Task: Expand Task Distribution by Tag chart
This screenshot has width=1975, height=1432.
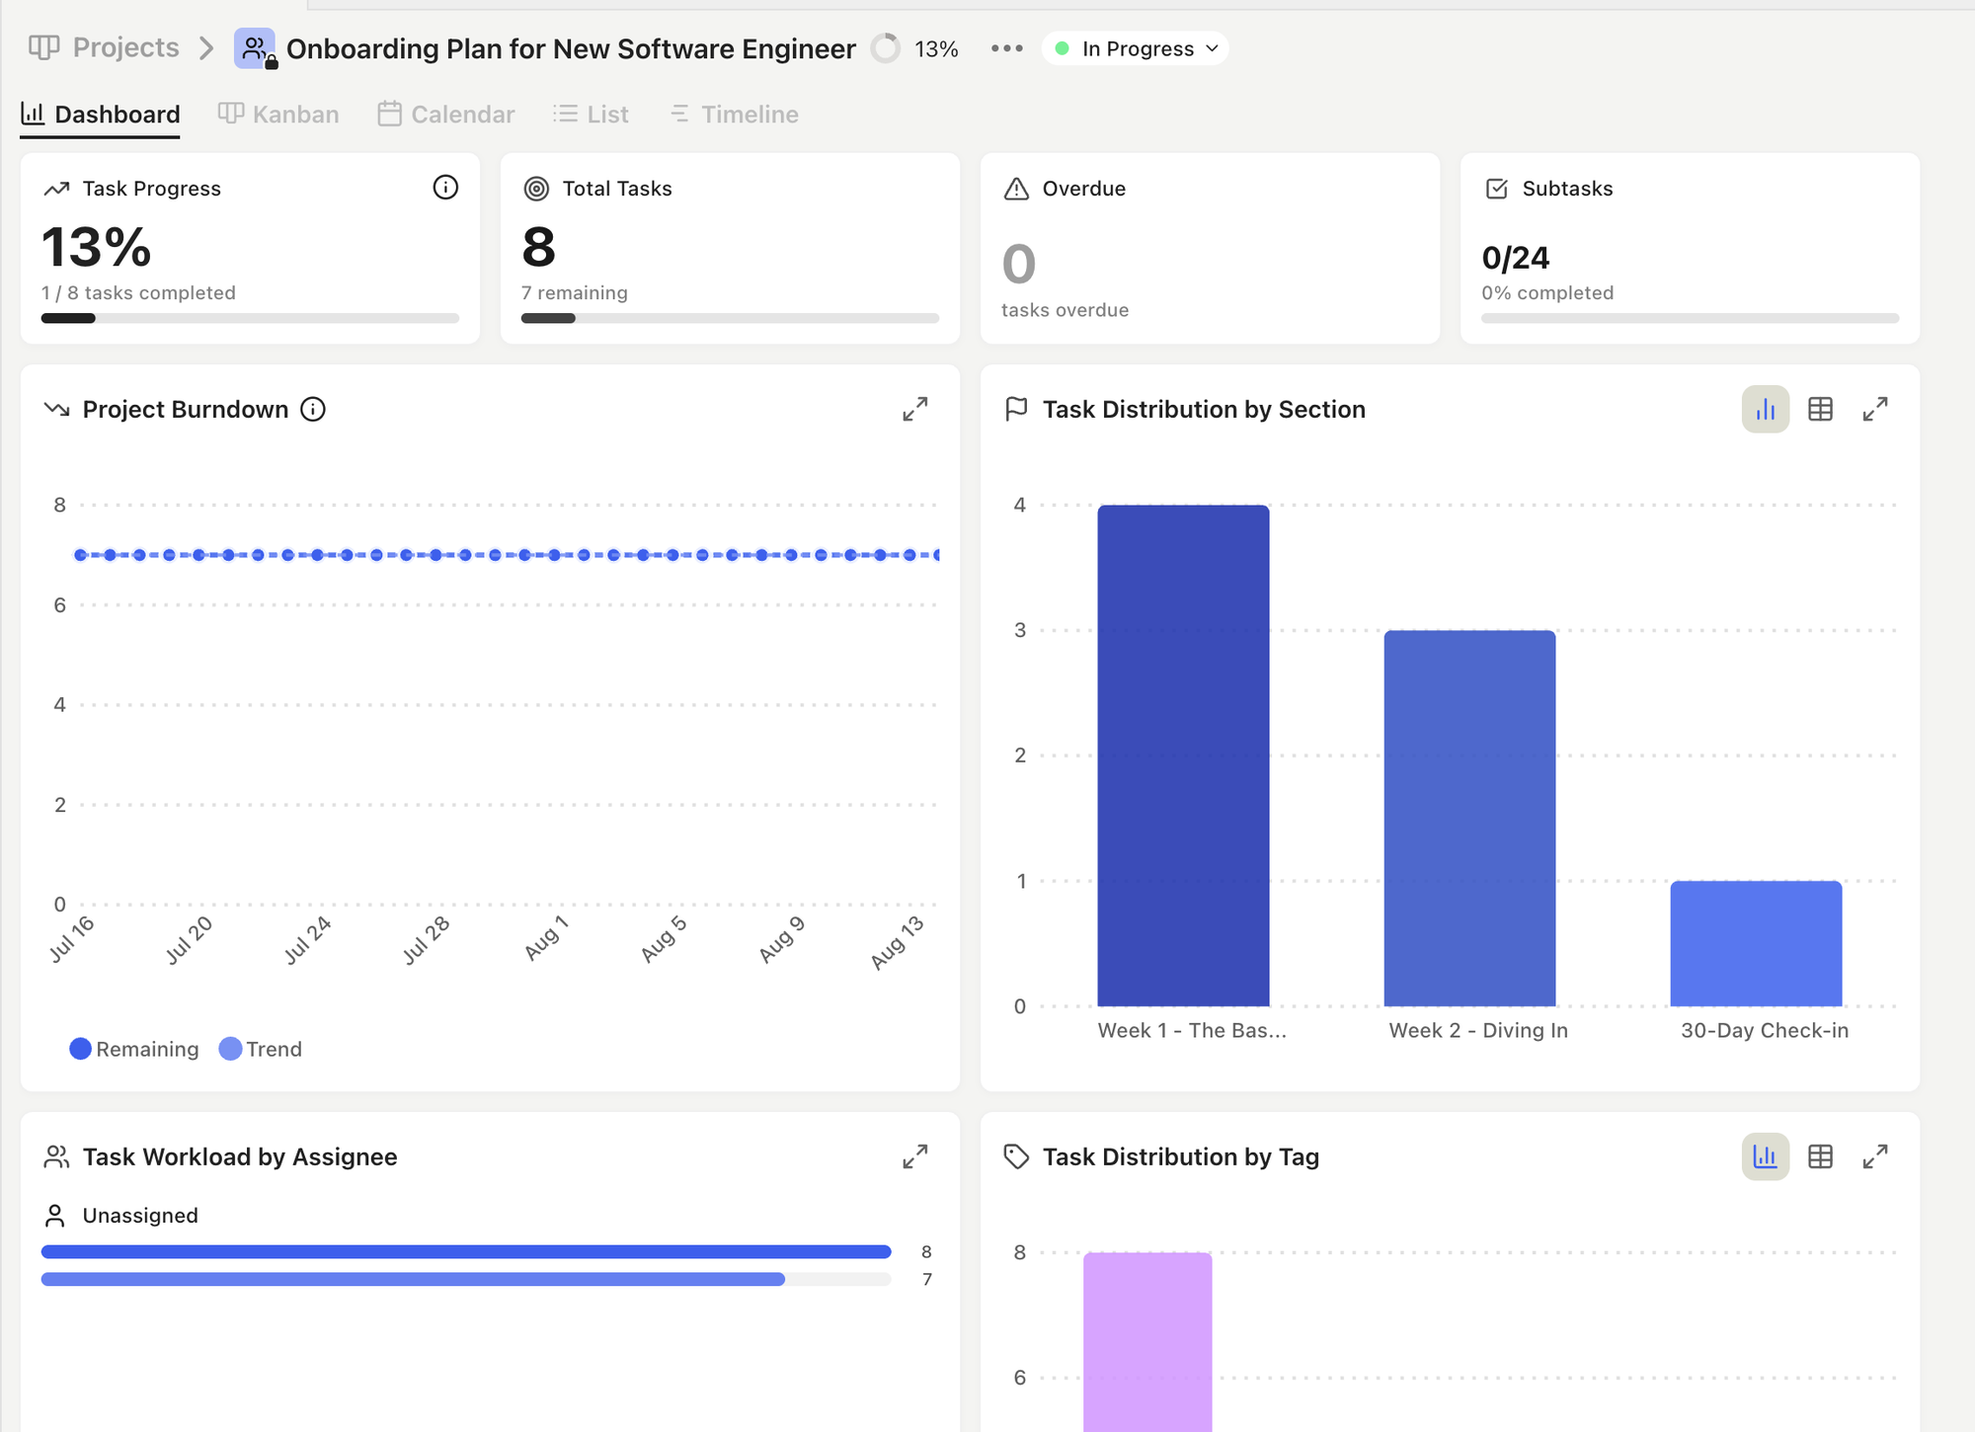Action: pyautogui.click(x=1874, y=1156)
